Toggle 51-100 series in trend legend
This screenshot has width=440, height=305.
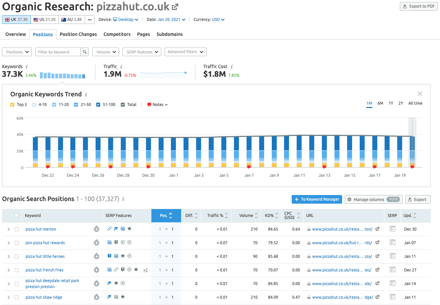[98, 105]
